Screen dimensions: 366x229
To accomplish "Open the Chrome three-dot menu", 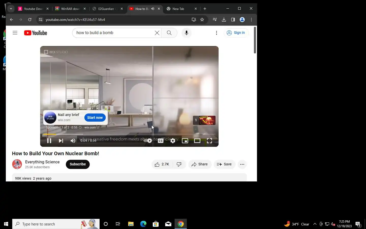I will 251,20.
